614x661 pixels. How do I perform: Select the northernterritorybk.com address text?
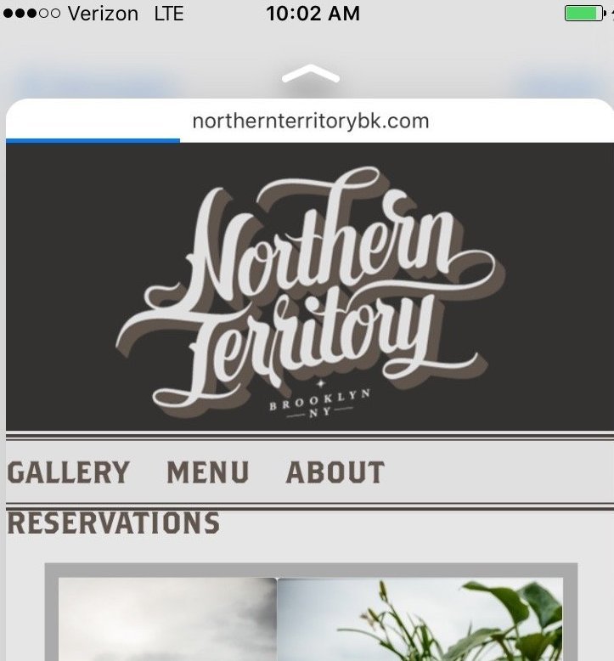coord(311,121)
